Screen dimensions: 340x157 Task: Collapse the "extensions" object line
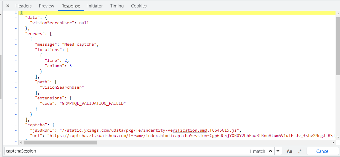pyautogui.click(x=16, y=98)
